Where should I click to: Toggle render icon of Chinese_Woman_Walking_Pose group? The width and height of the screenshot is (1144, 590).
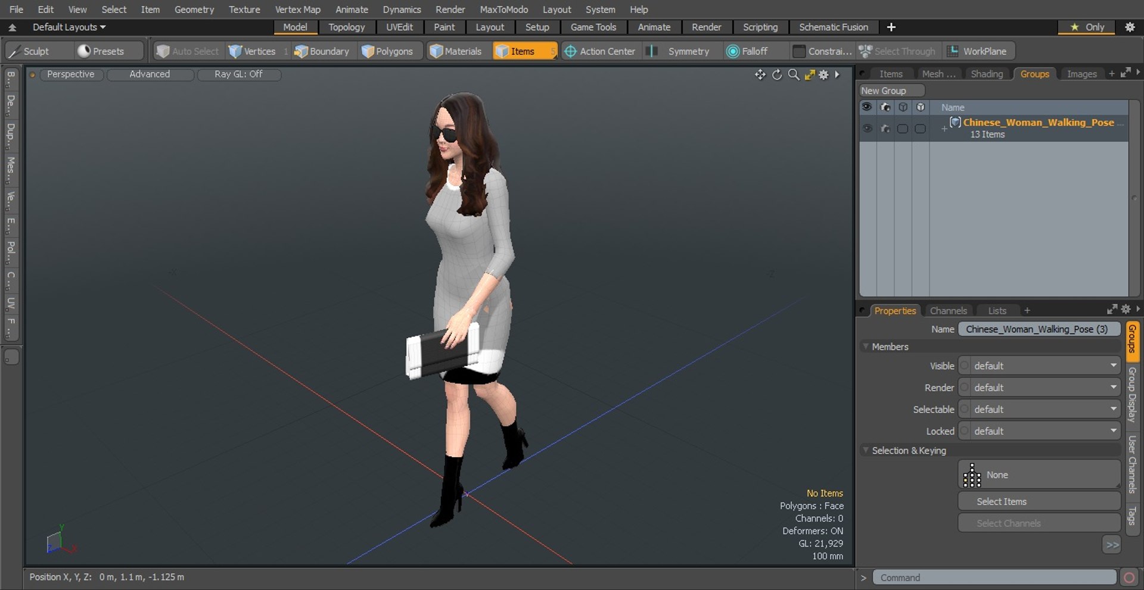pyautogui.click(x=885, y=129)
